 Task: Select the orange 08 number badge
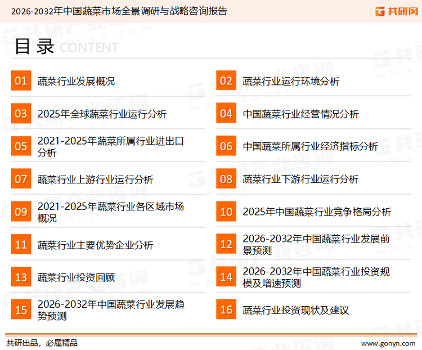click(x=226, y=179)
